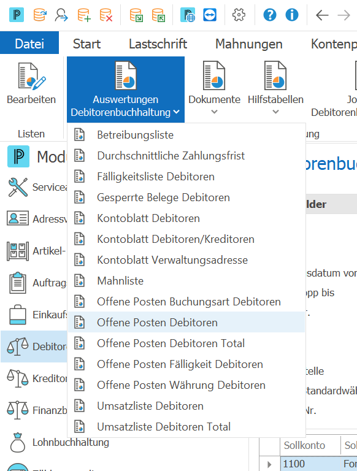Click the add database icon with plus
357x471 pixels.
(84, 15)
